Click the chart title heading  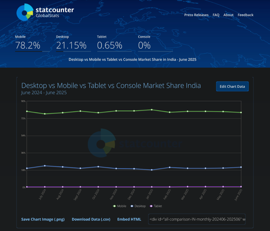point(111,85)
